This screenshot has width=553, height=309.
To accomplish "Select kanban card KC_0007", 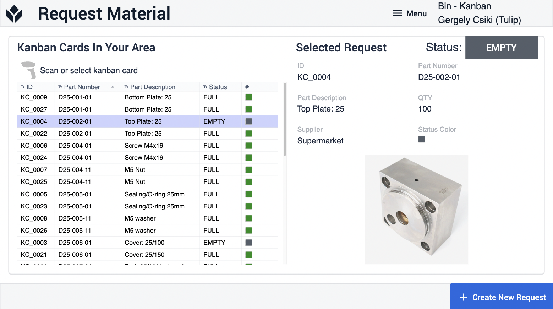I will pos(147,170).
